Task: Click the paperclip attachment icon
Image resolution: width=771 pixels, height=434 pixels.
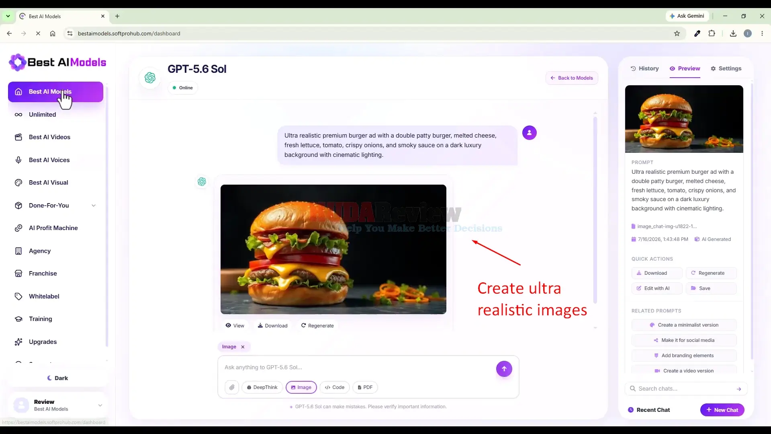Action: click(x=232, y=387)
